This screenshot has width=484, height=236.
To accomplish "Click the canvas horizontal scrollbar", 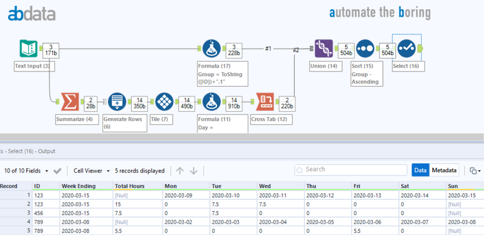I will pos(242,137).
